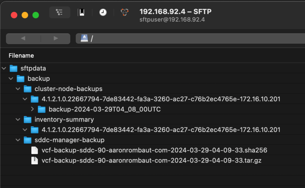Select the cluster-node-backups folder row
Image resolution: width=305 pixels, height=188 pixels.
(68, 89)
